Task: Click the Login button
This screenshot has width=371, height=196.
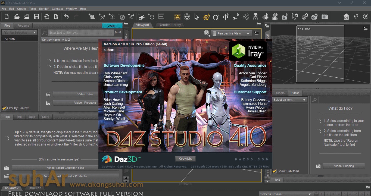Action: pos(112,25)
